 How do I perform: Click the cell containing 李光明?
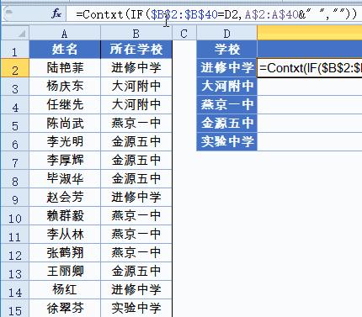click(x=65, y=142)
